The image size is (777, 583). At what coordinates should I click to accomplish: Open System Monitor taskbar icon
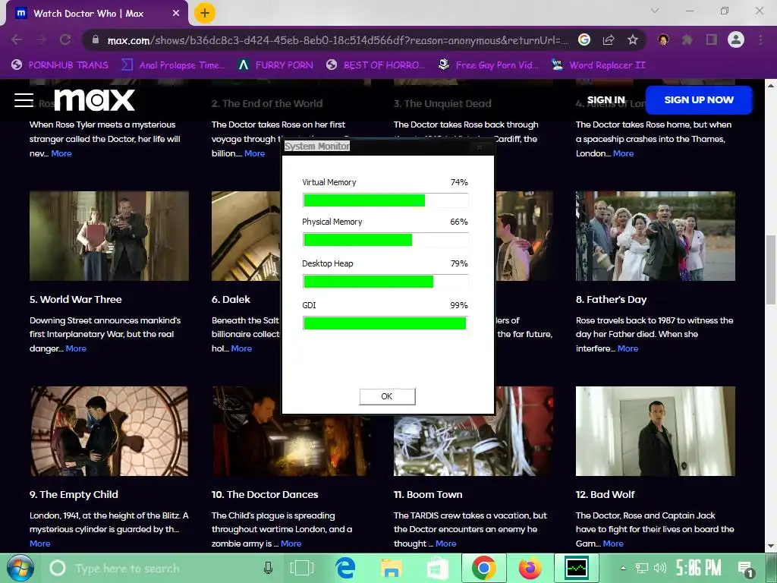click(577, 568)
